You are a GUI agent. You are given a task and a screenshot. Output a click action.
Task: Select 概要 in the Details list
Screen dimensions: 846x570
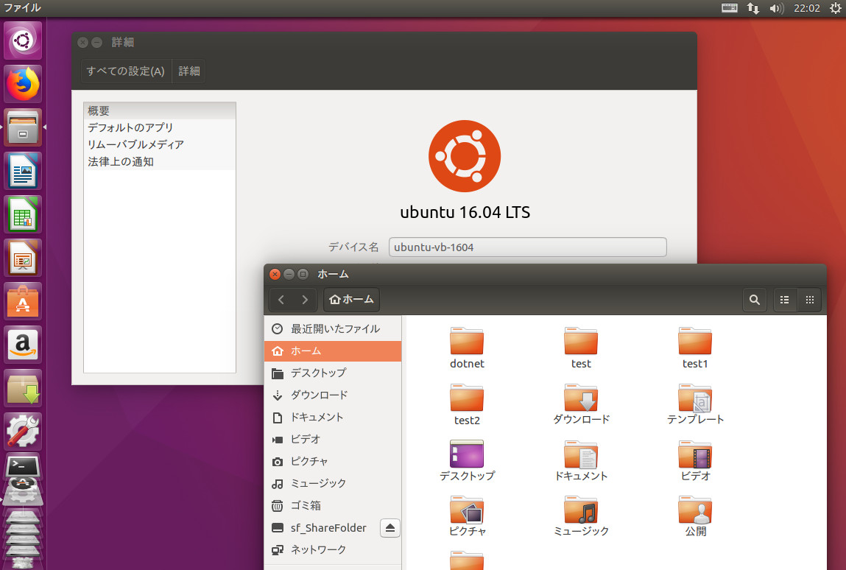[160, 110]
